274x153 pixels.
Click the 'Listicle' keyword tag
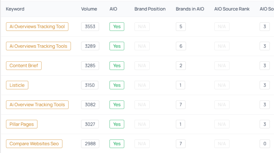17,85
